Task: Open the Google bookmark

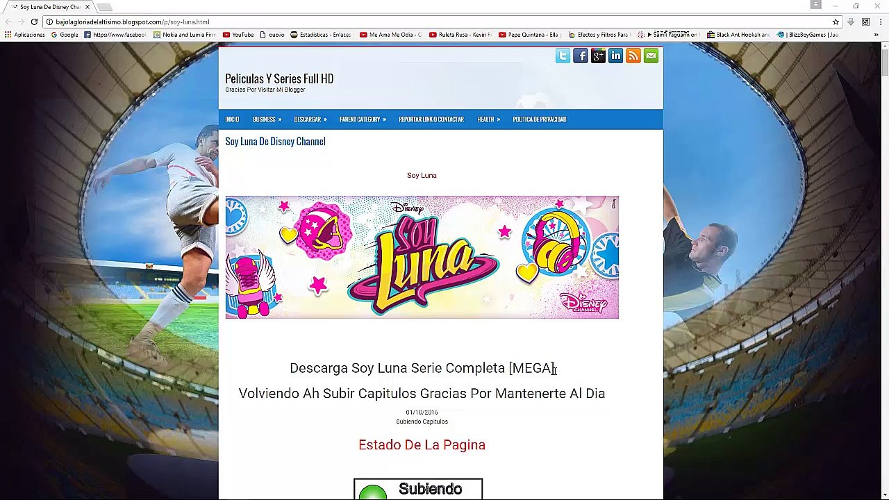Action: 65,35
